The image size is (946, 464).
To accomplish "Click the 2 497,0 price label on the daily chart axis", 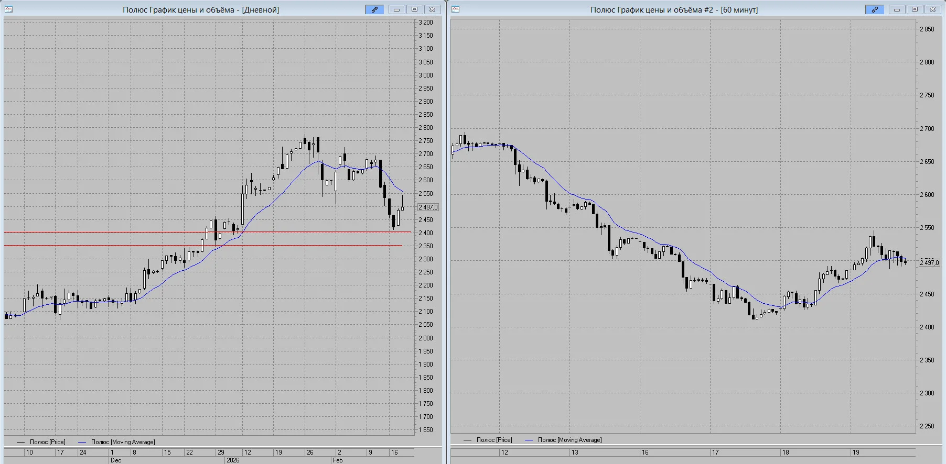I will point(428,207).
